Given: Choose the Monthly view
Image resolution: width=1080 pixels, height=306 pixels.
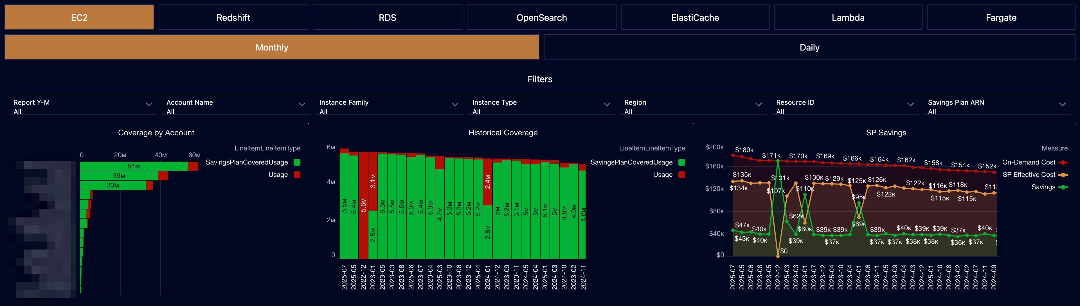Looking at the screenshot, I should (272, 47).
